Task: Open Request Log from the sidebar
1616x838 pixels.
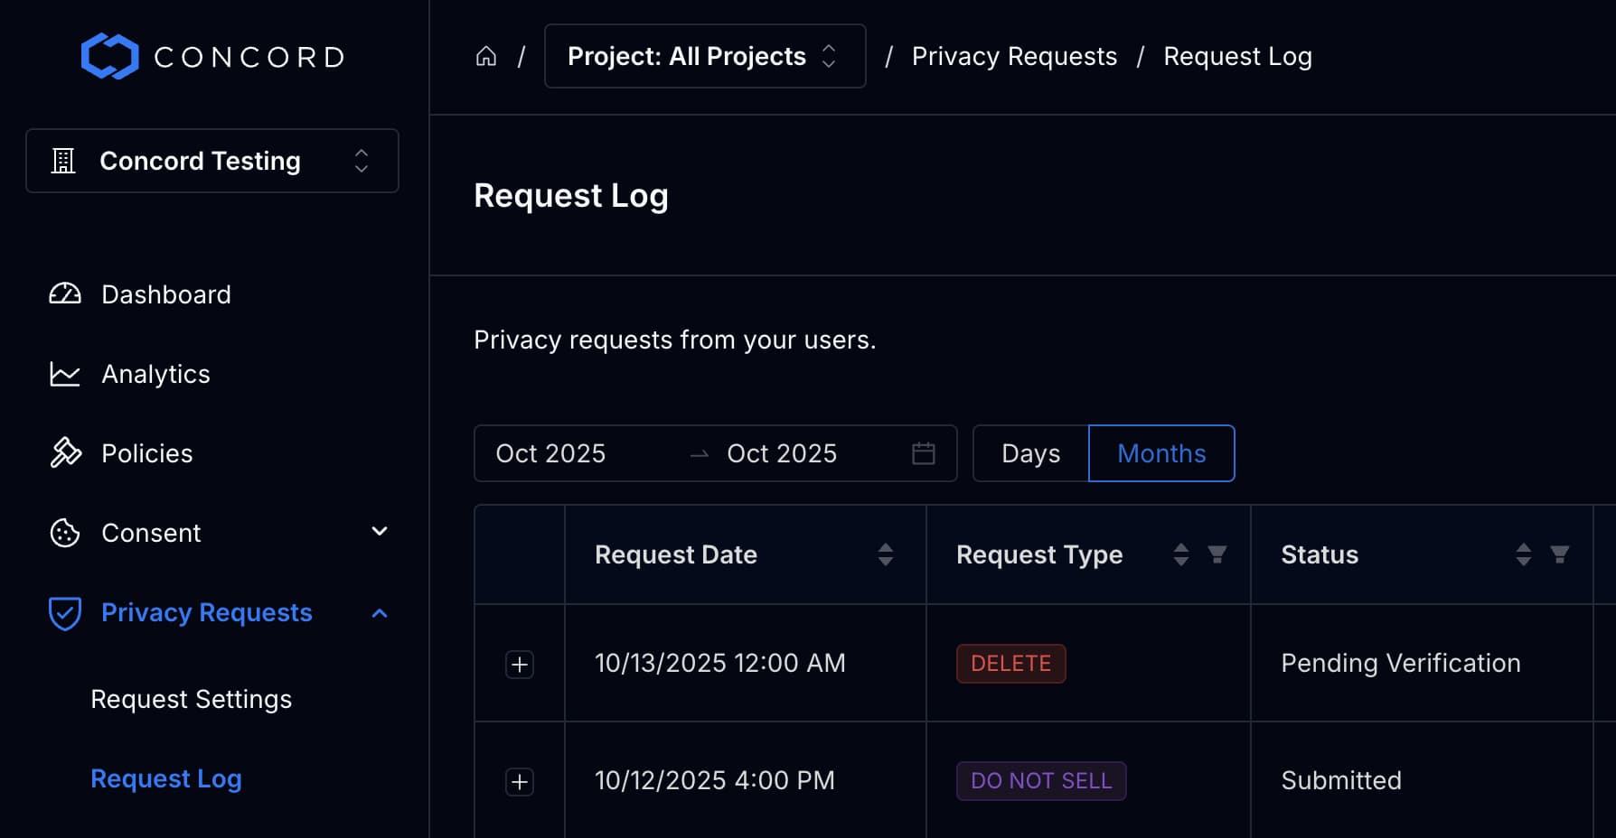Action: 166,777
